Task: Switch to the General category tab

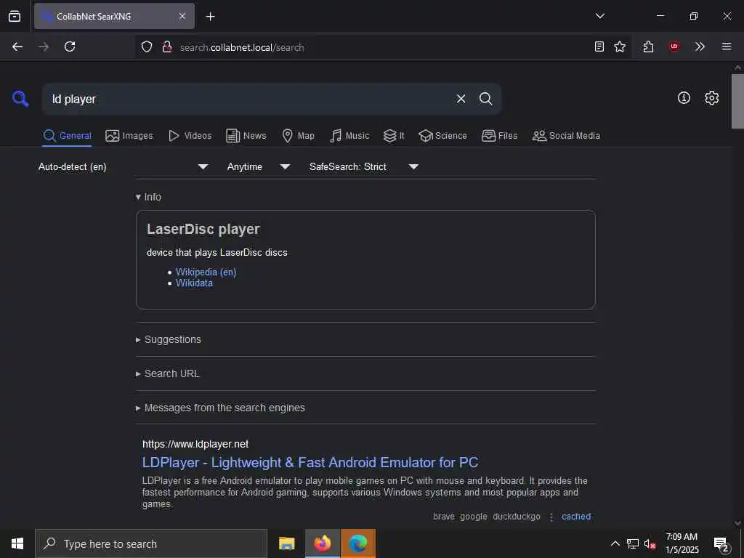Action: 68,136
